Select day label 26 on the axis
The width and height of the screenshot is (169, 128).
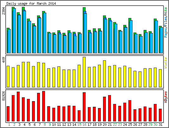pos(135,125)
